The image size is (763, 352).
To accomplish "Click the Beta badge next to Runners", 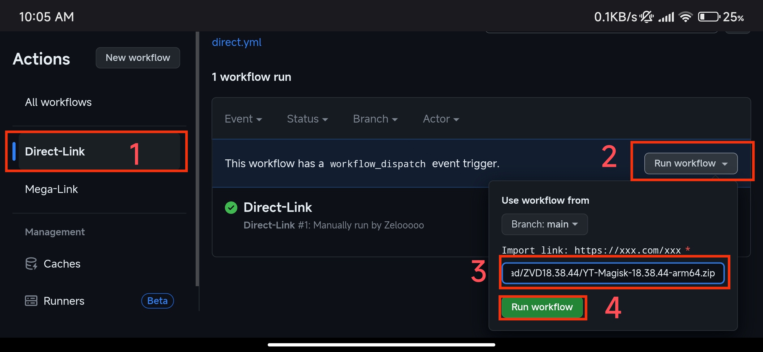I will tap(157, 301).
